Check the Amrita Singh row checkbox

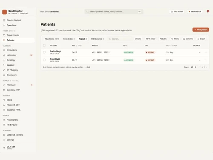[44, 52]
